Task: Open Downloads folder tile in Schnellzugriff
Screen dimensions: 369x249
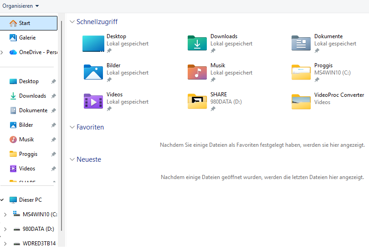Action: click(x=220, y=43)
